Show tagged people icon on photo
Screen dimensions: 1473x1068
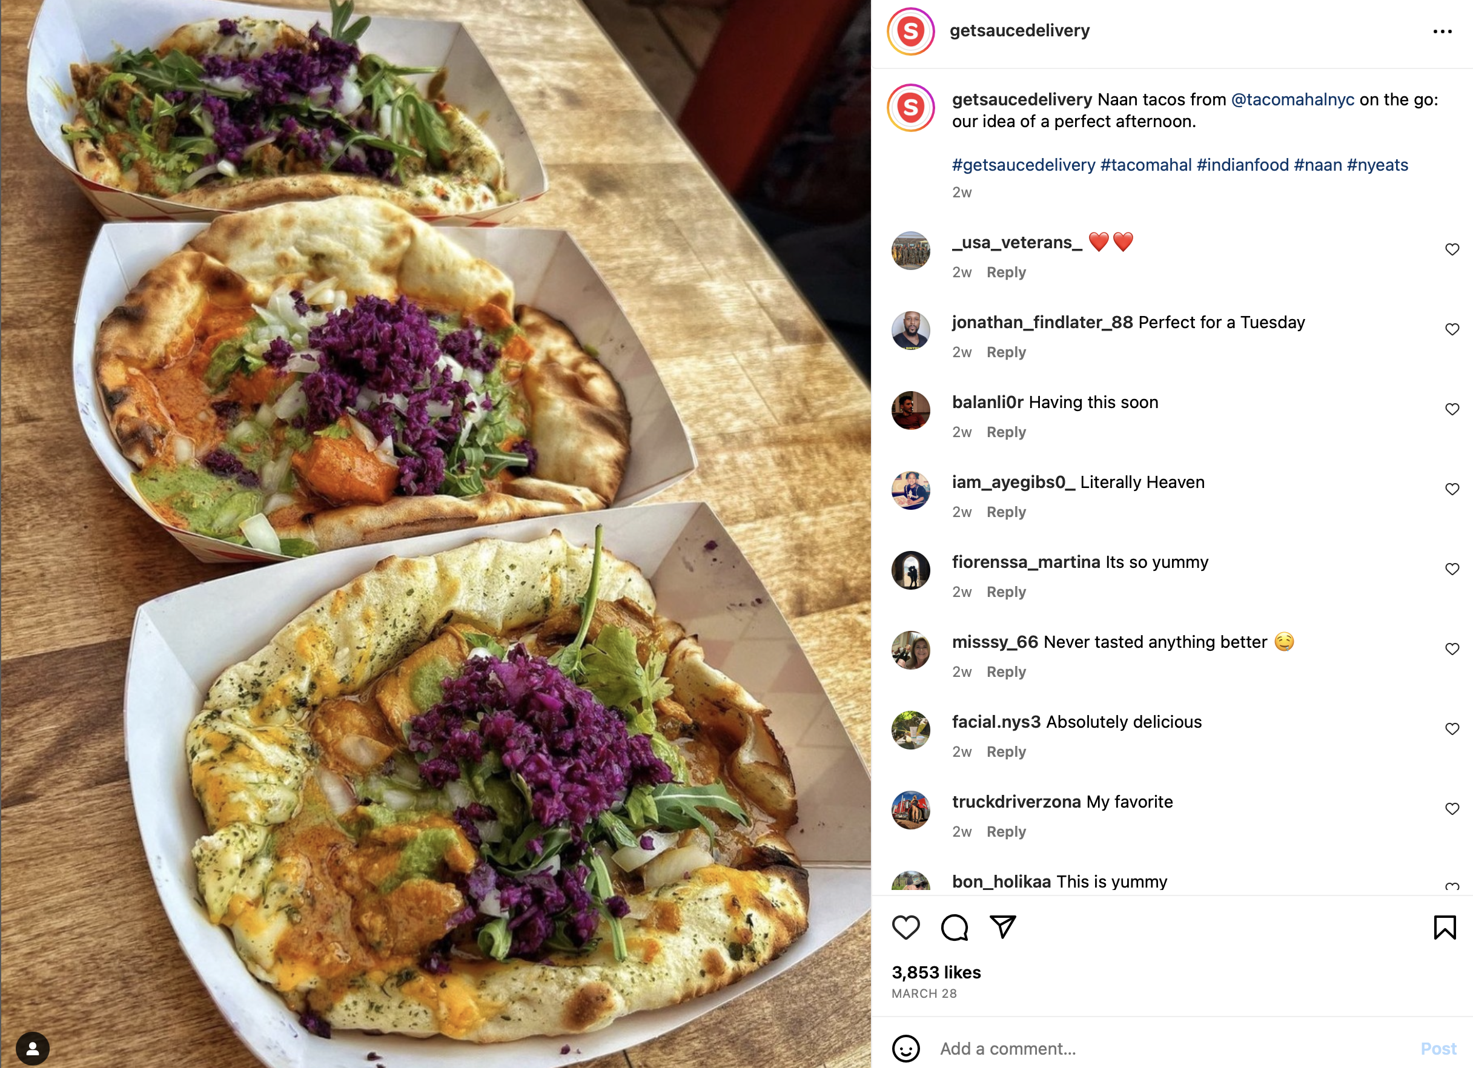pyautogui.click(x=33, y=1048)
